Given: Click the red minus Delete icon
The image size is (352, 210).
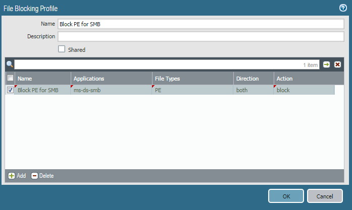Looking at the screenshot, I should pos(34,176).
